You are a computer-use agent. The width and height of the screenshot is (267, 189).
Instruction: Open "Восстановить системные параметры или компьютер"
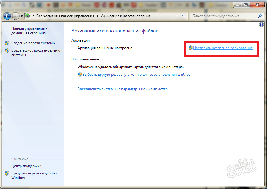[123, 89]
